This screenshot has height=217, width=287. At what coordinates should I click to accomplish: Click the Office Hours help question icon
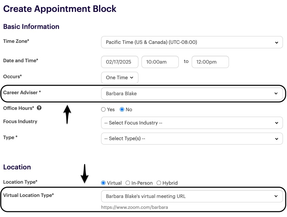pos(39,108)
